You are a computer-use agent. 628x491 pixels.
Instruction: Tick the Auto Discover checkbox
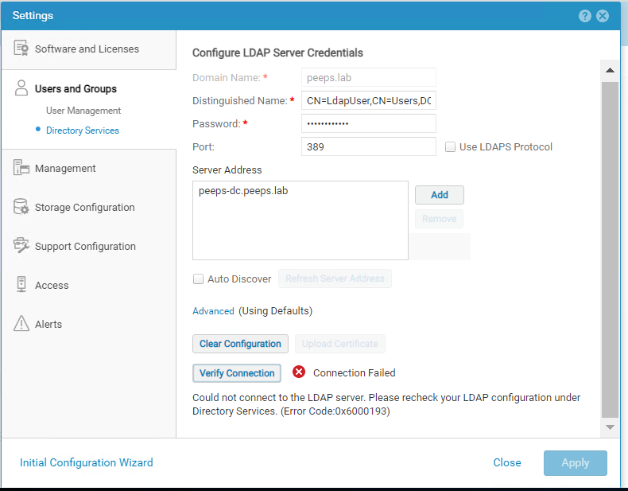coord(199,279)
